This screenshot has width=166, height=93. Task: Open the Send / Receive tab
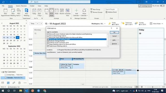(x=21, y=6)
